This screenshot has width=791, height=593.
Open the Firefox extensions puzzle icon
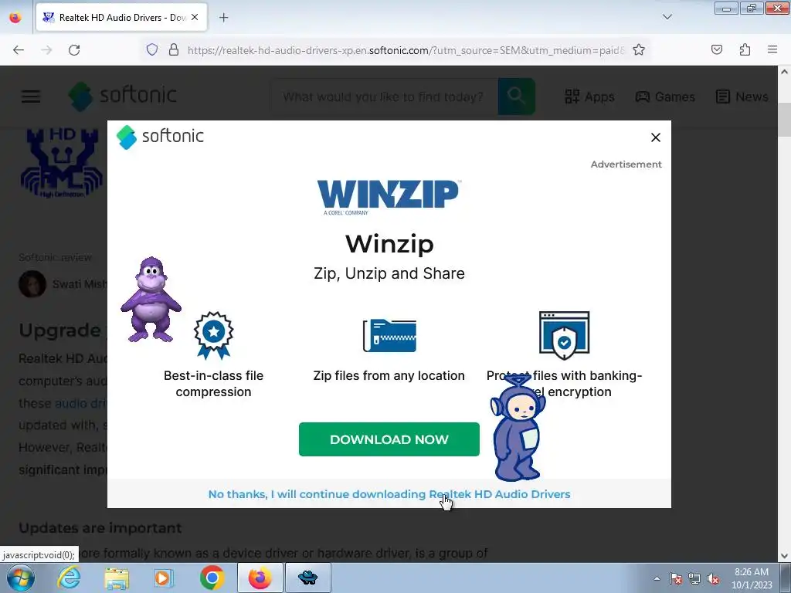click(x=745, y=49)
